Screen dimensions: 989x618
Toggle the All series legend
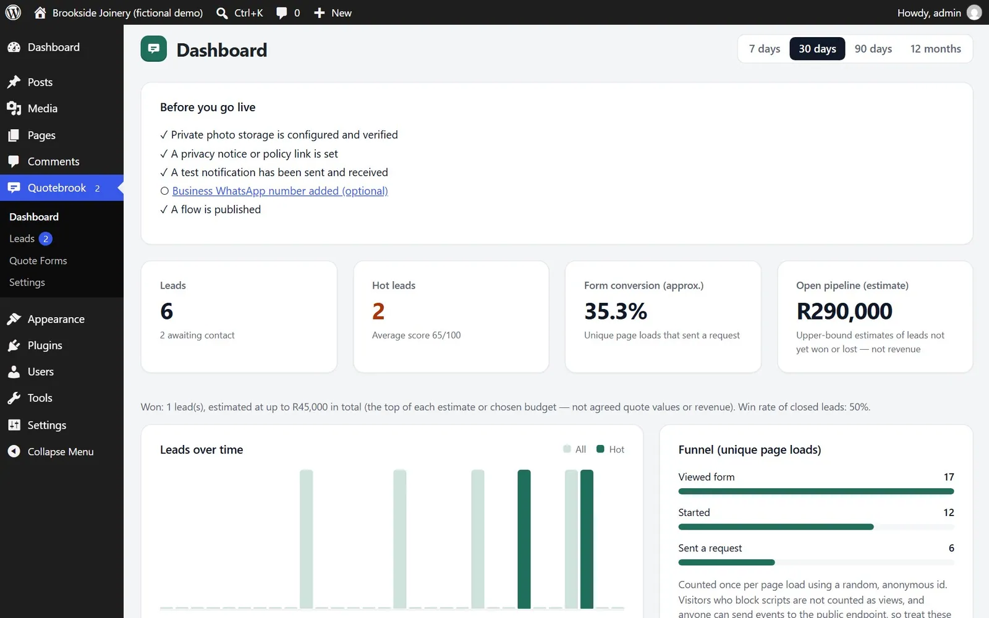[x=575, y=449]
